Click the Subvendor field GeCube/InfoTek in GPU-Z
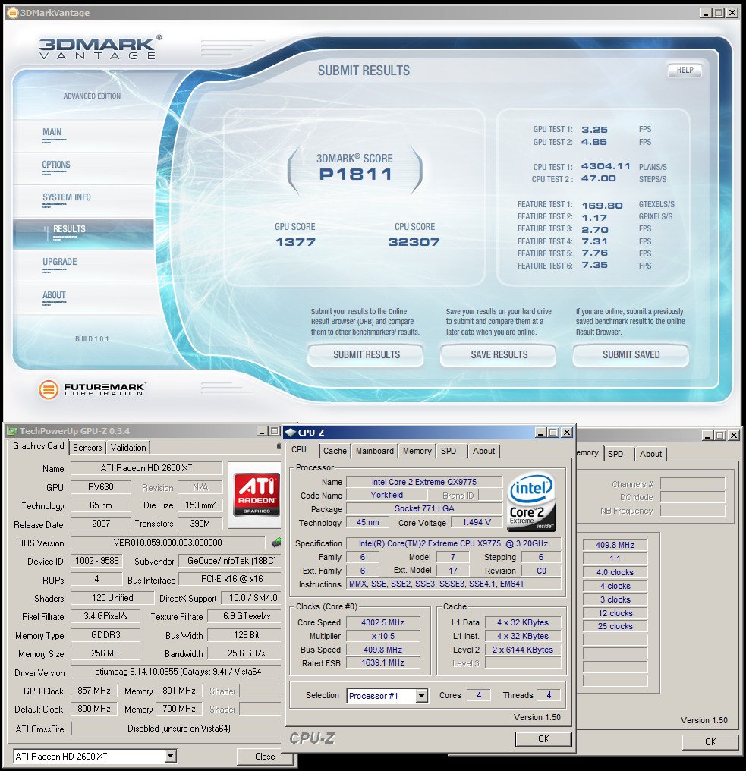 pyautogui.click(x=231, y=561)
